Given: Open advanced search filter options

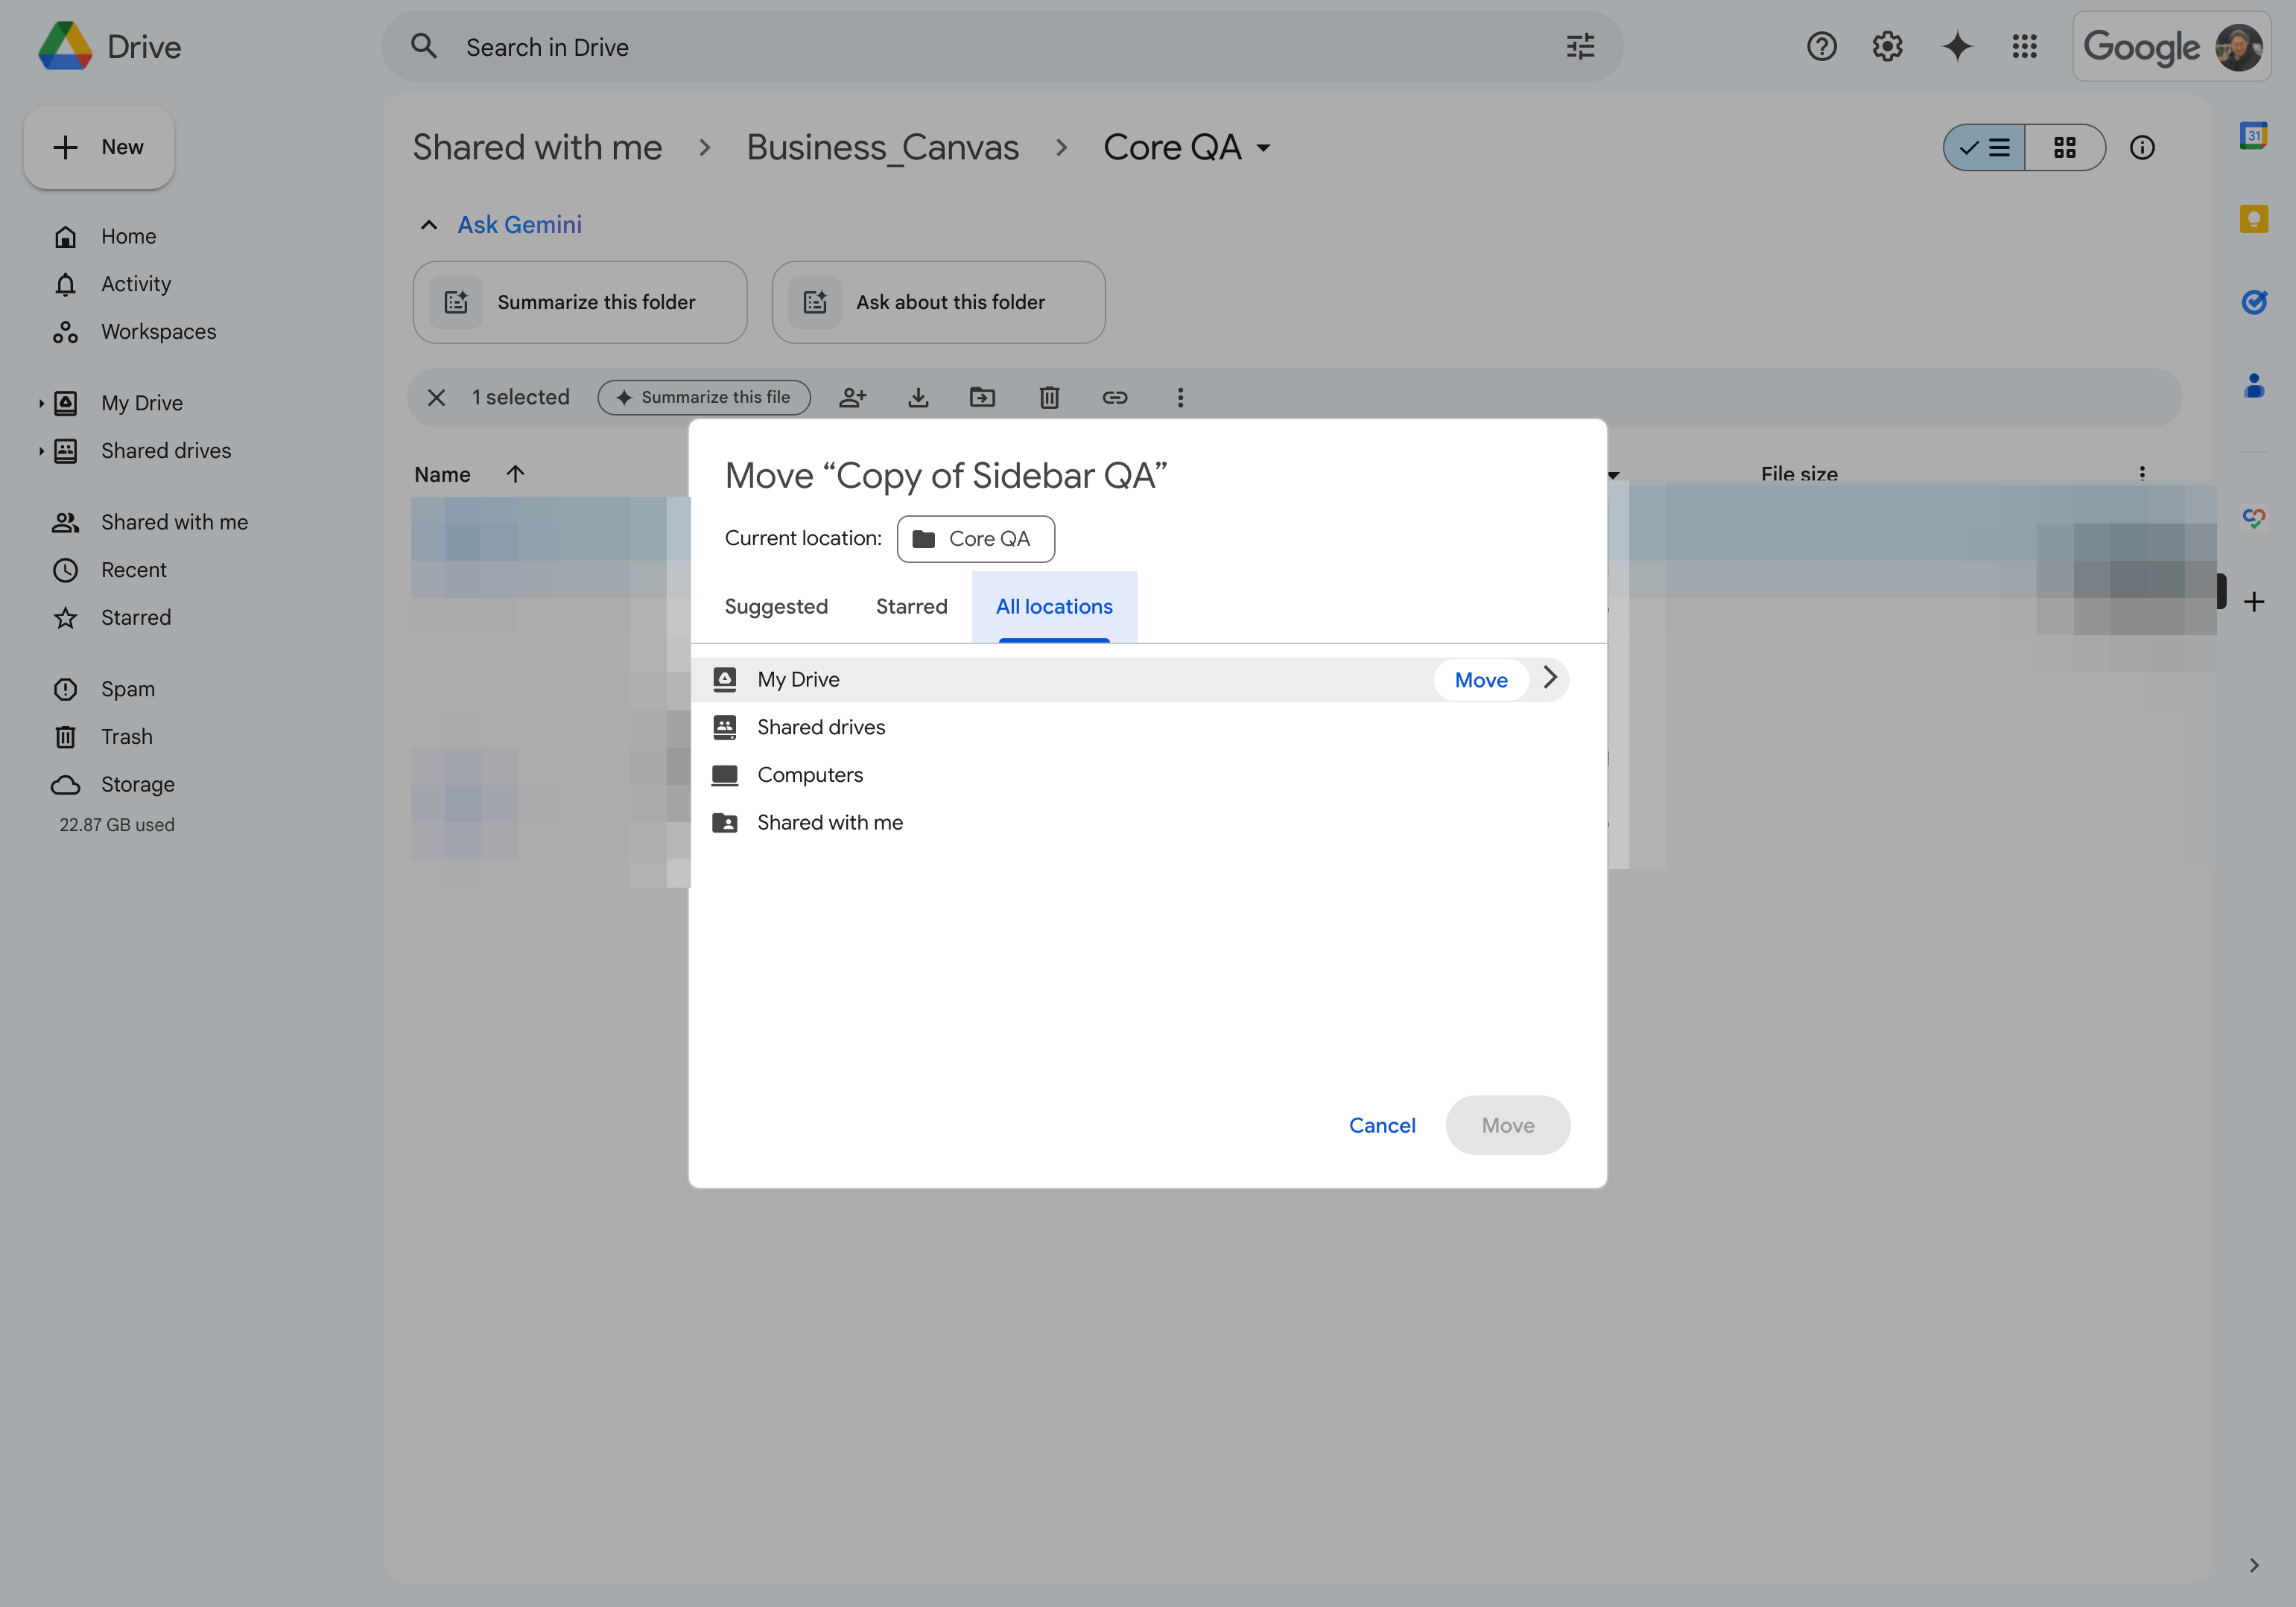Looking at the screenshot, I should pyautogui.click(x=1580, y=46).
